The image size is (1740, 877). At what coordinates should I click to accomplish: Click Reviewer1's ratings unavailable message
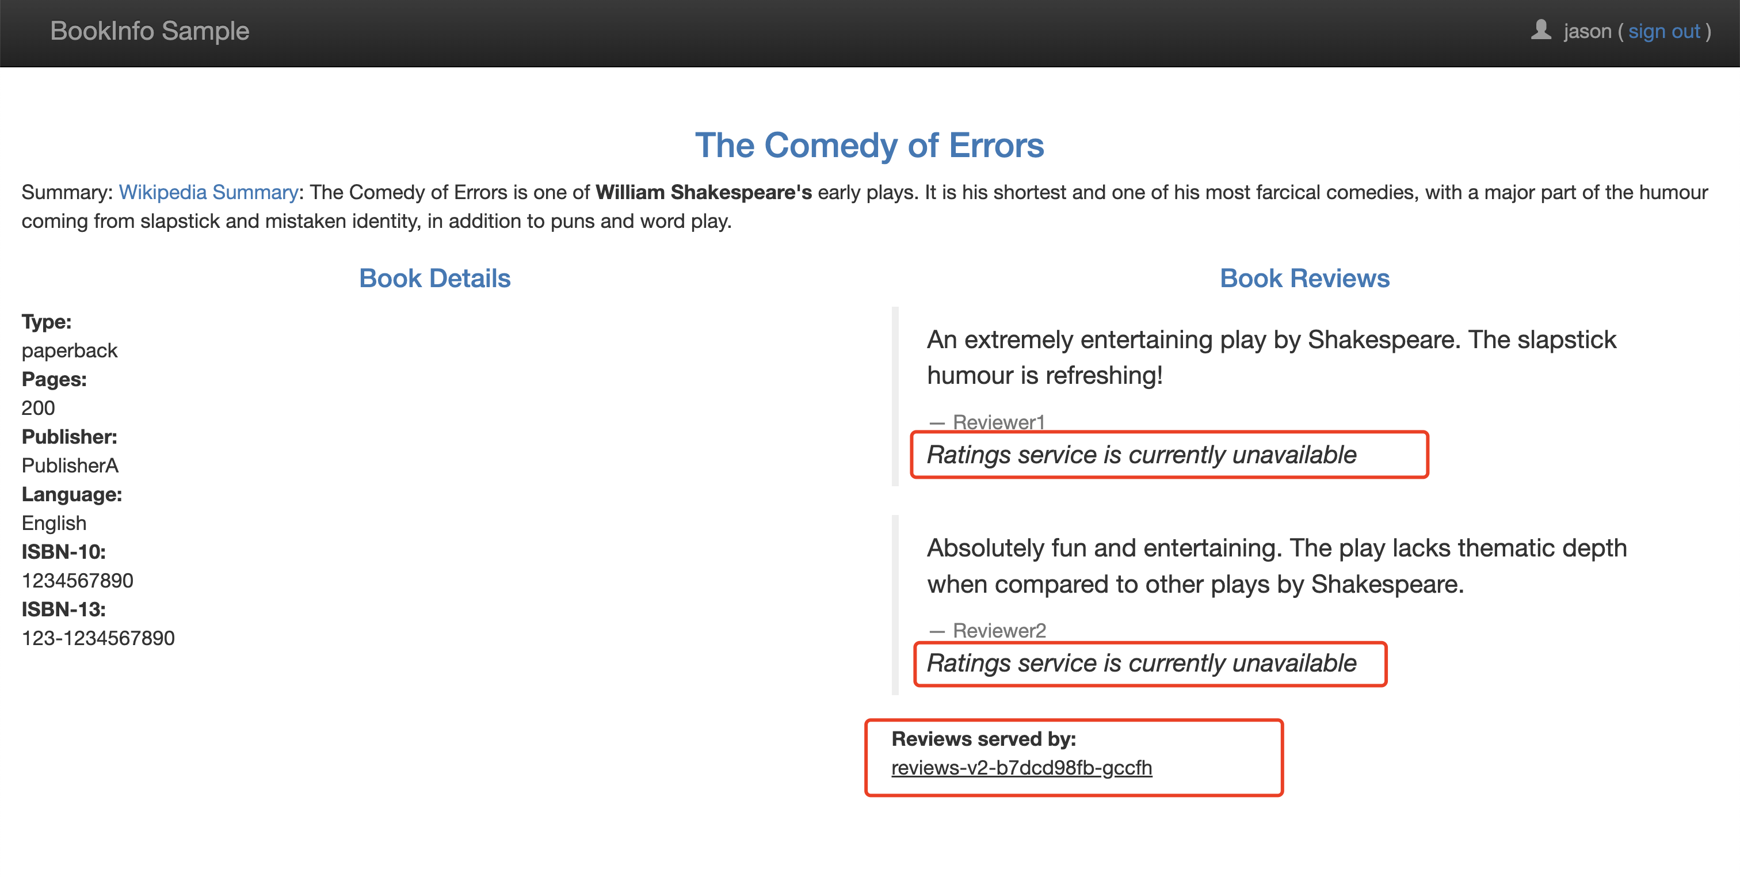1141,455
